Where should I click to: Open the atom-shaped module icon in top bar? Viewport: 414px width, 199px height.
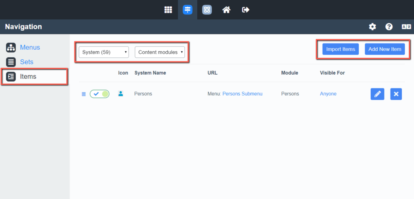(207, 10)
